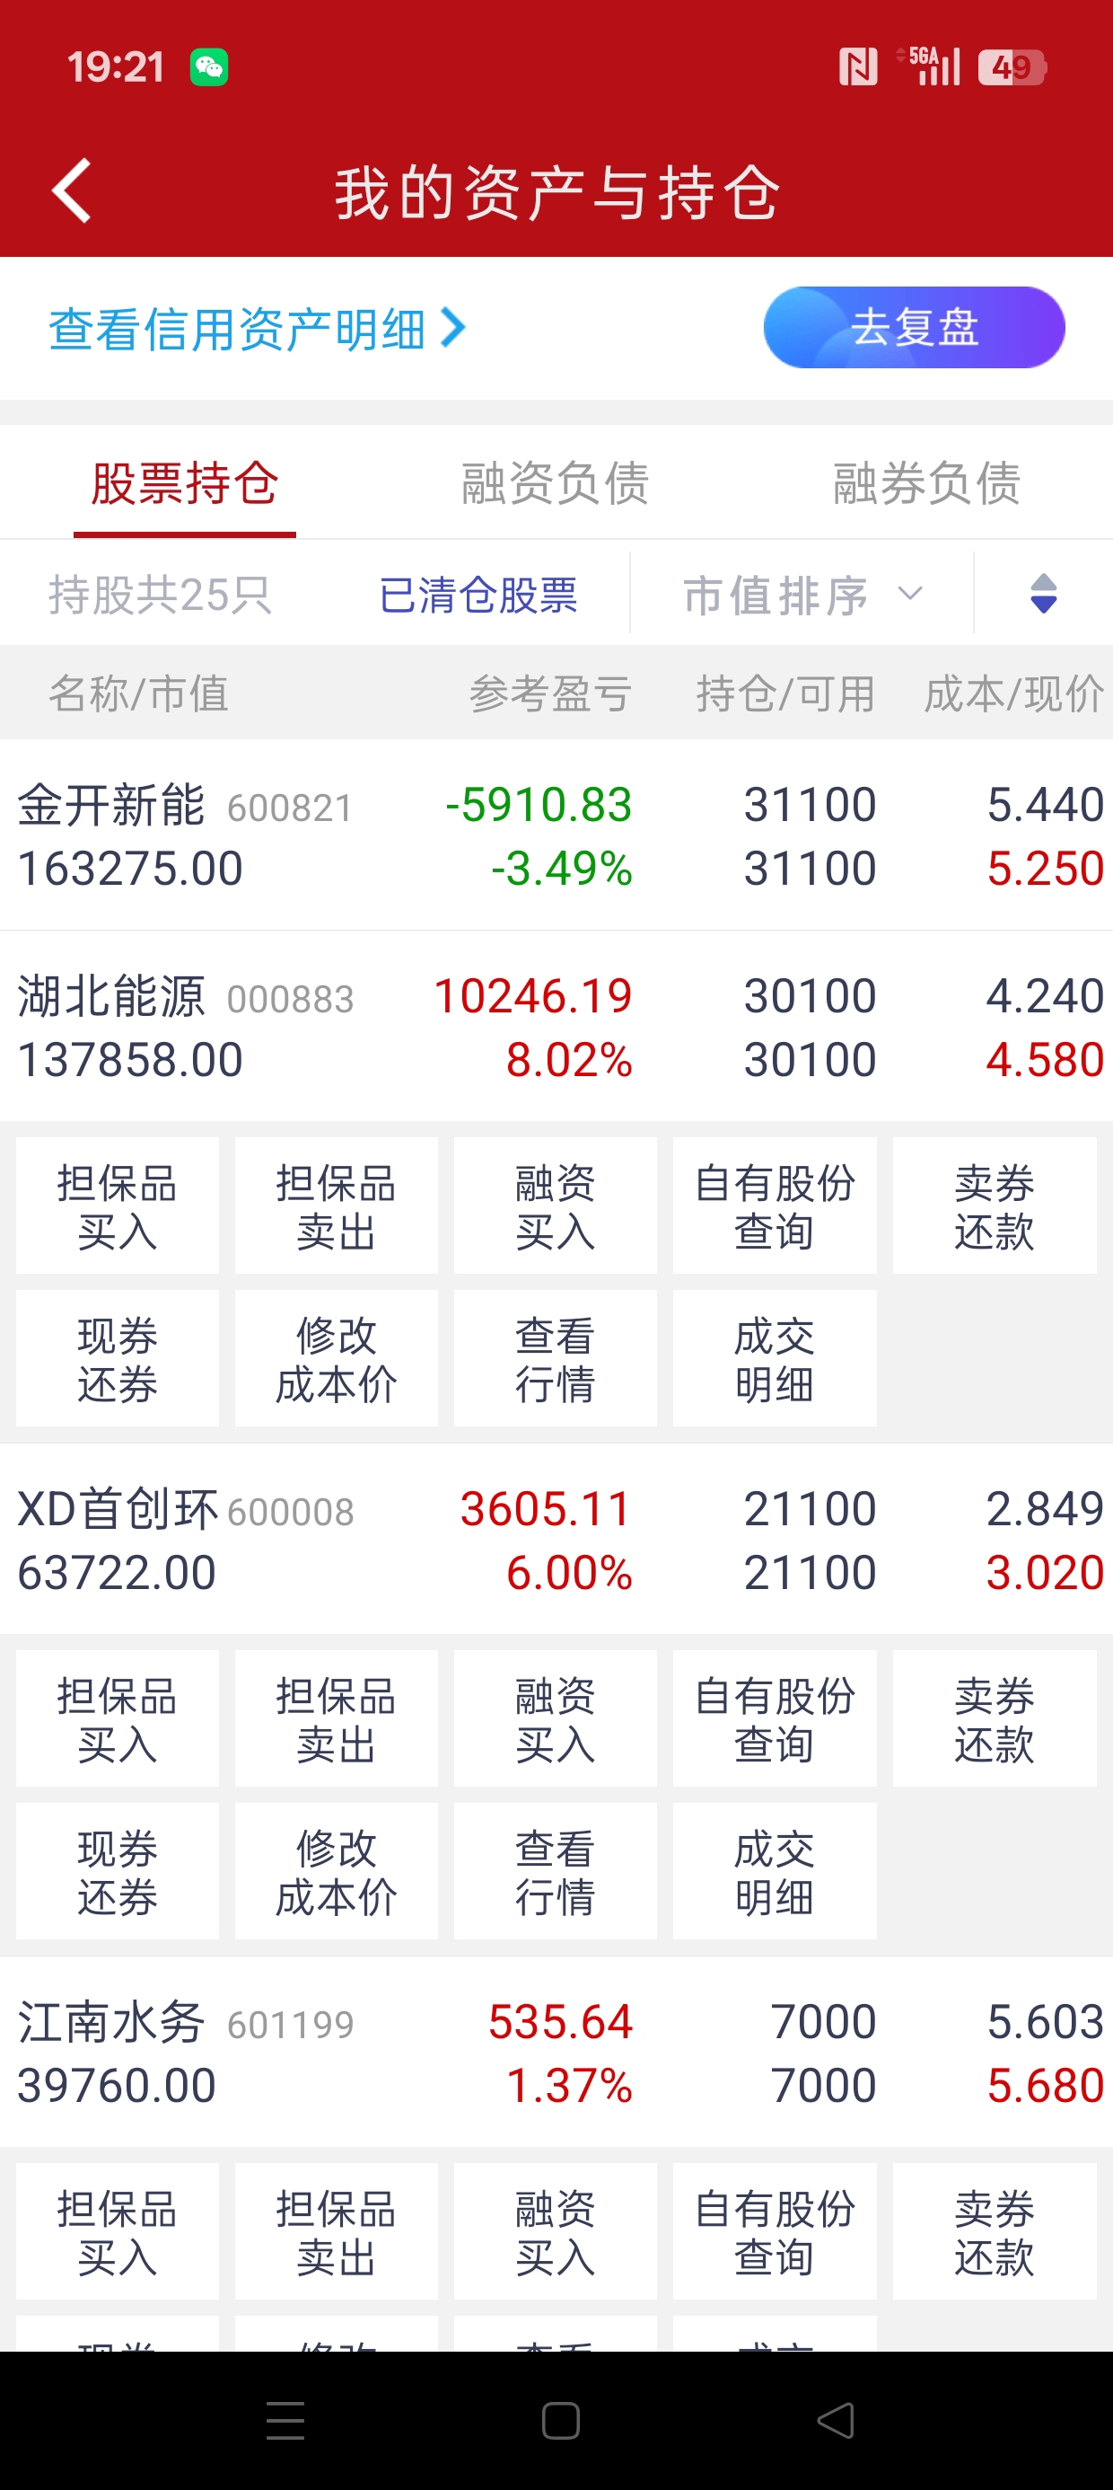Tap the WeChat notification icon

[x=208, y=67]
